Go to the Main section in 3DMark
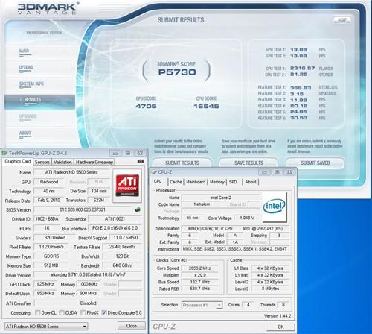 tap(24, 51)
